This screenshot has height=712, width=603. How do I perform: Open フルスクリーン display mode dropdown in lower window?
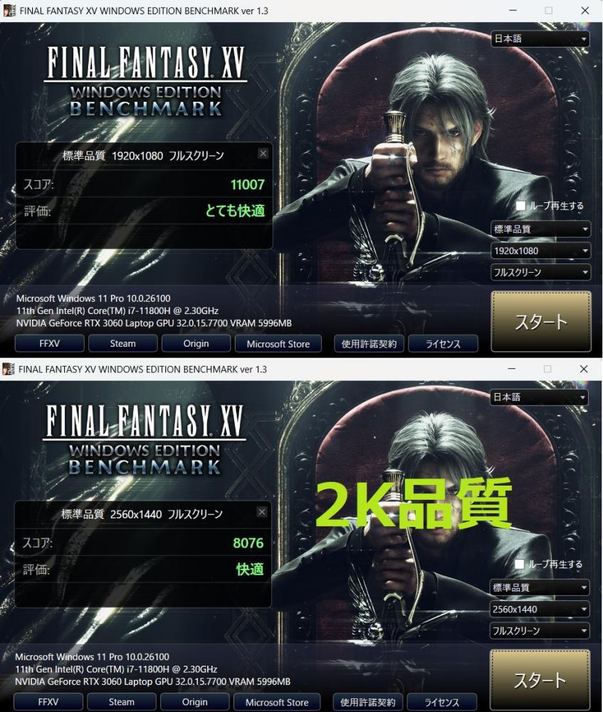[x=539, y=631]
